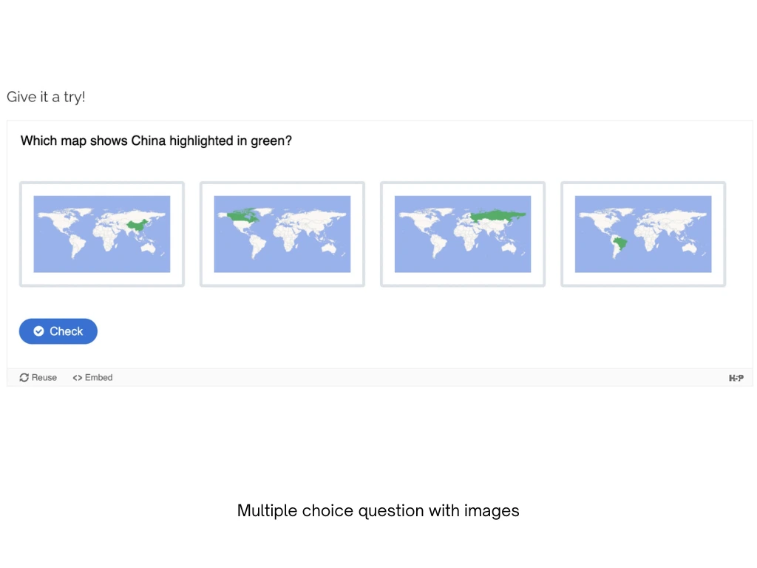The image size is (757, 568).
Task: Click the gray footer bar of the activity
Action: tap(378, 377)
